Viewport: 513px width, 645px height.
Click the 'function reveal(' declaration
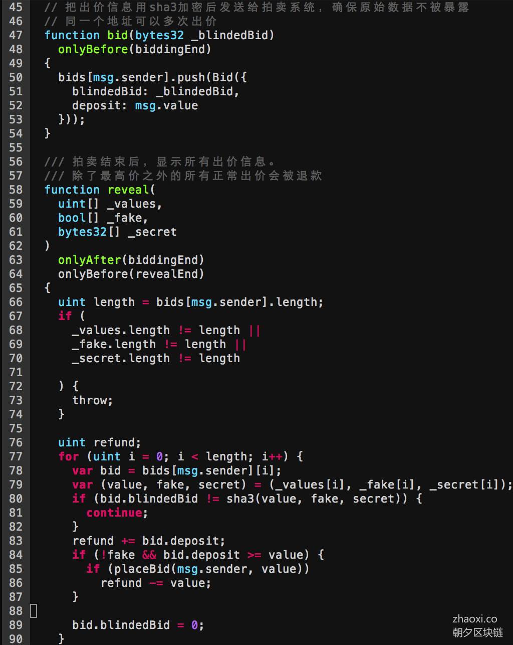pyautogui.click(x=100, y=190)
